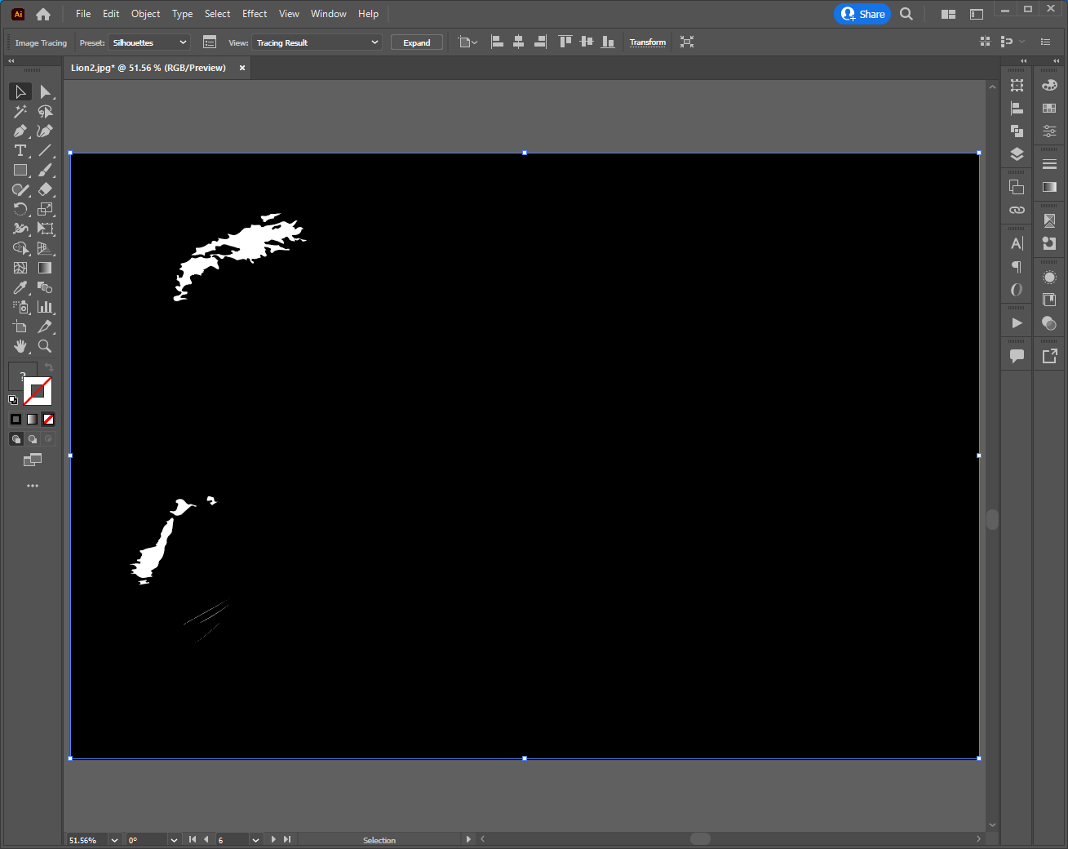Image resolution: width=1068 pixels, height=849 pixels.
Task: Swap fill and stroke colors
Action: [x=49, y=367]
